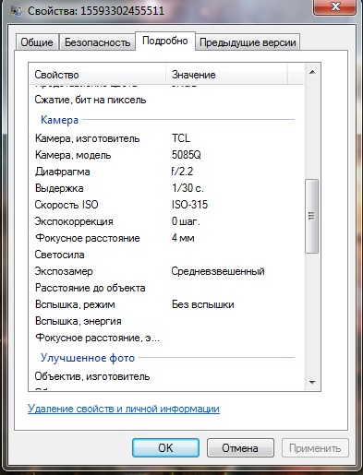This screenshot has height=475, width=363.
Task: Select the Диафрагма property row
Action: [62, 172]
